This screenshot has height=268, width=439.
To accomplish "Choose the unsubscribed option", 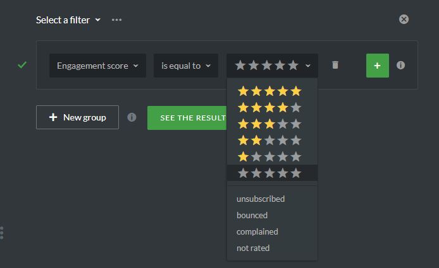I will pos(261,199).
